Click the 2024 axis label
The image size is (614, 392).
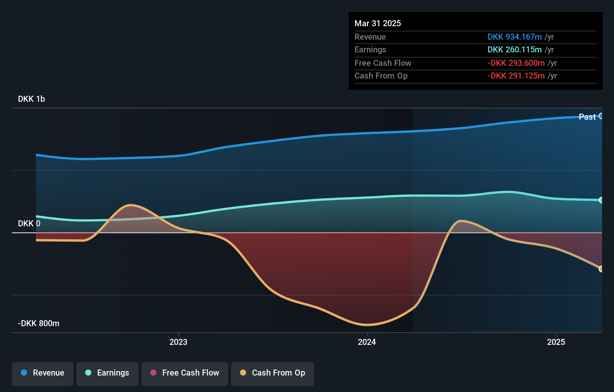[367, 342]
